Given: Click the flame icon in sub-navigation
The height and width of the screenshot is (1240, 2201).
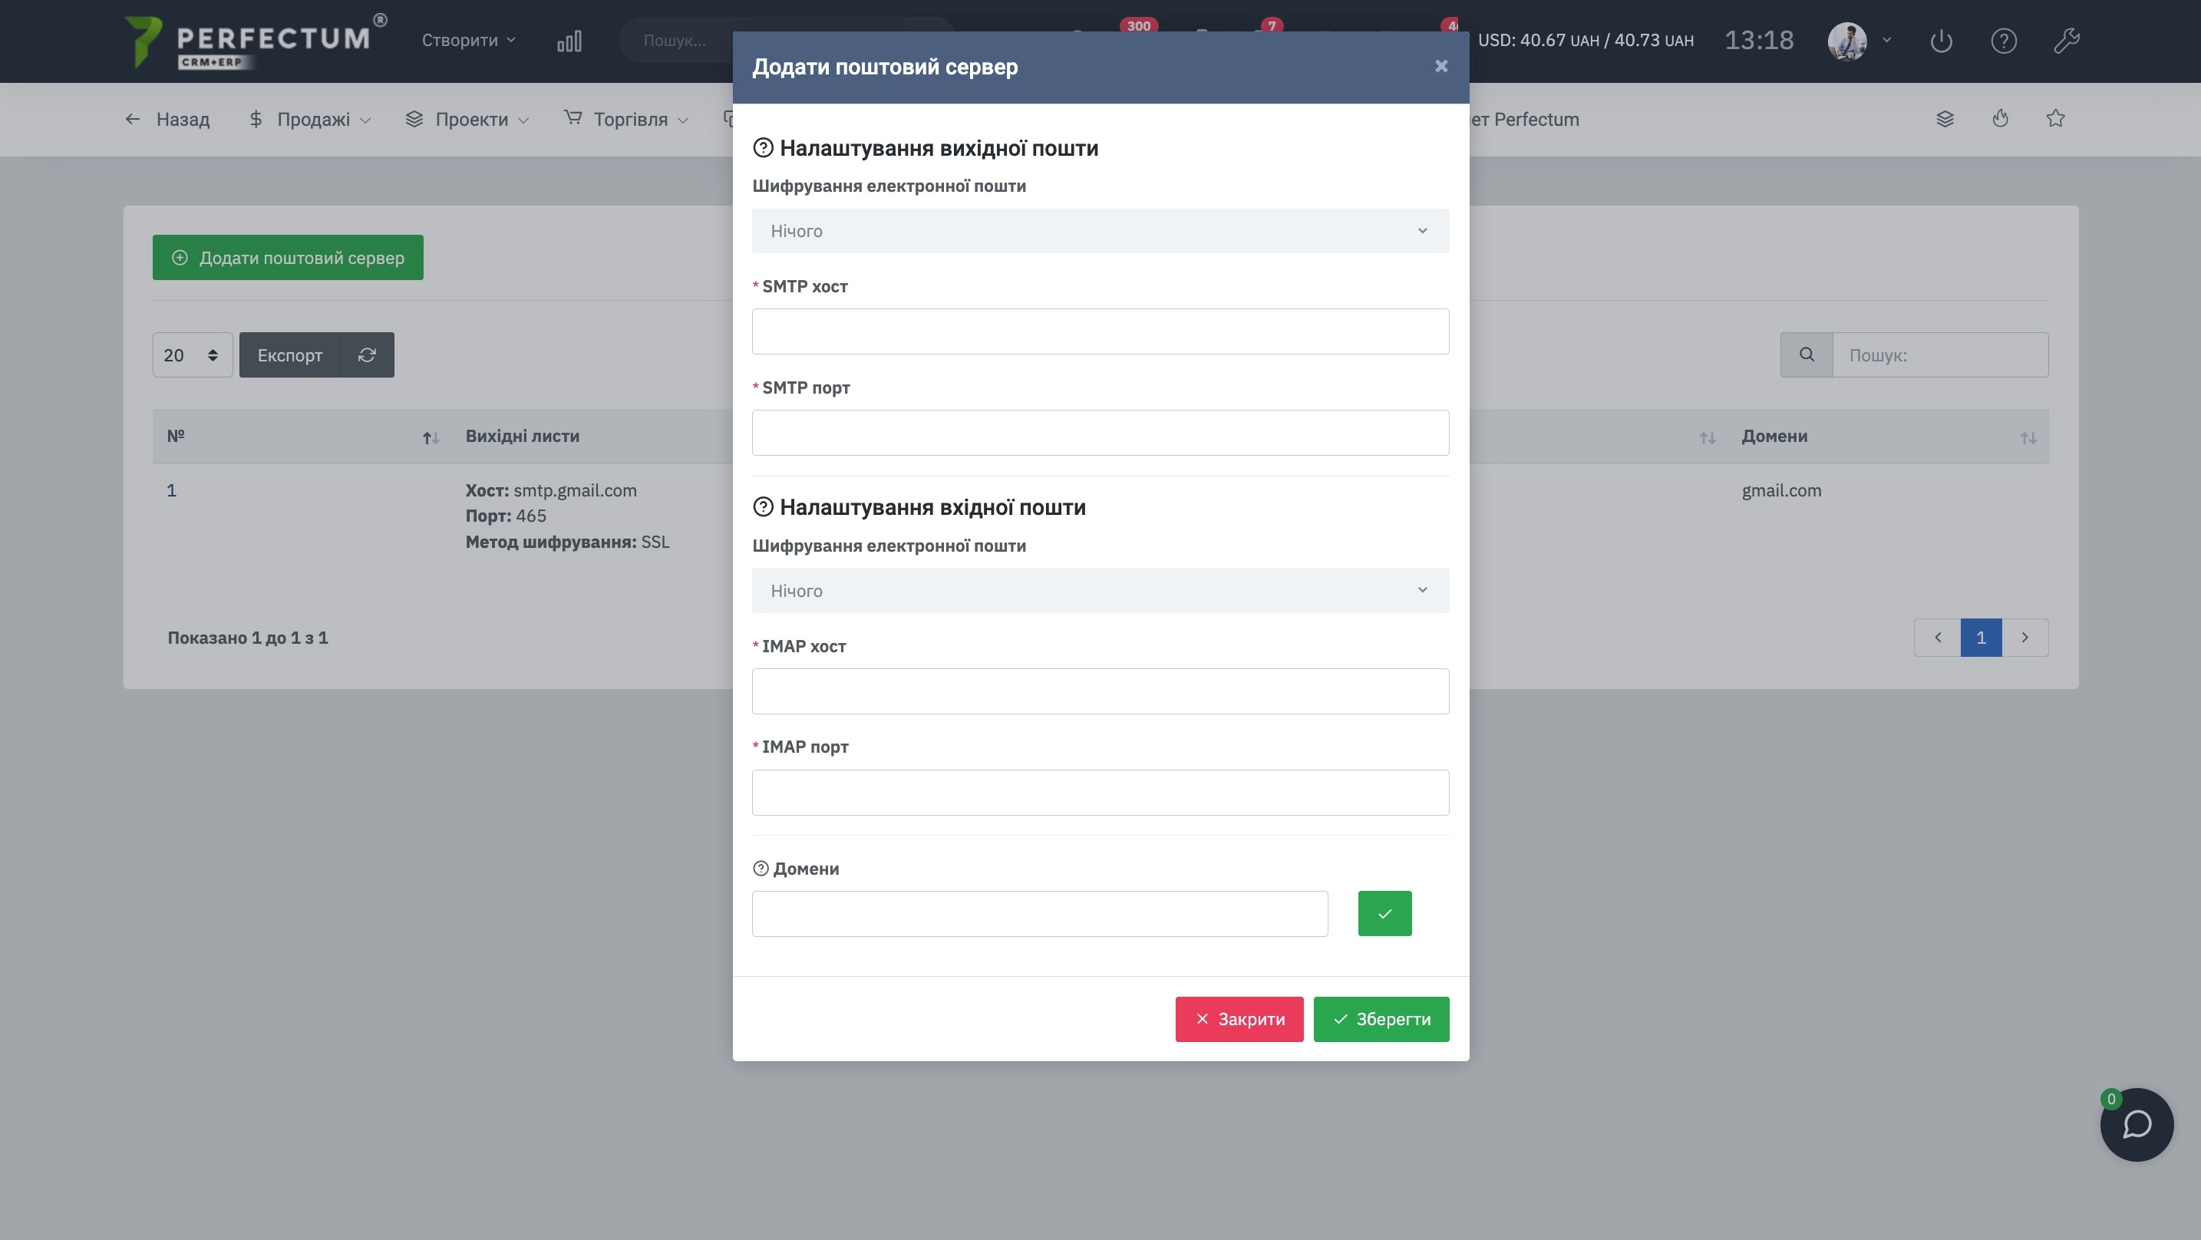Looking at the screenshot, I should (2000, 119).
